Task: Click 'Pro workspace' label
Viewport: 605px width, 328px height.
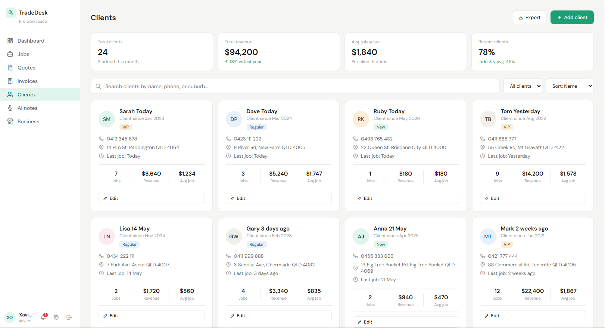Action: [x=33, y=21]
